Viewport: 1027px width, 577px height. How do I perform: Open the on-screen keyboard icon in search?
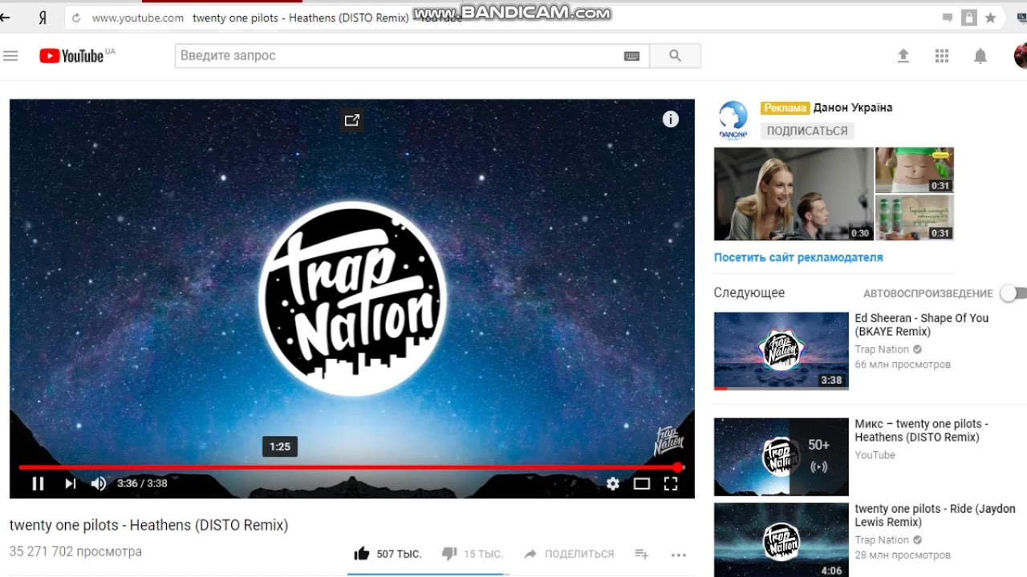(631, 56)
